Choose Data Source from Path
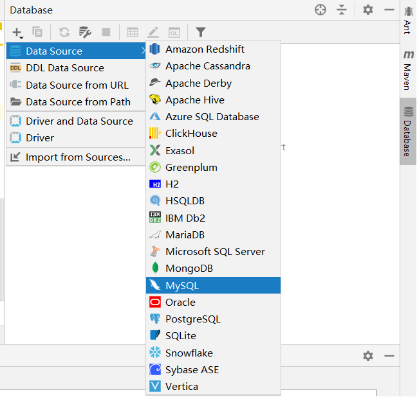This screenshot has height=397, width=417. coord(76,101)
